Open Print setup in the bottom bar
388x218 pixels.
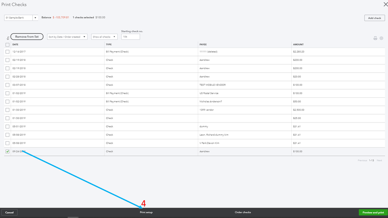(x=146, y=212)
